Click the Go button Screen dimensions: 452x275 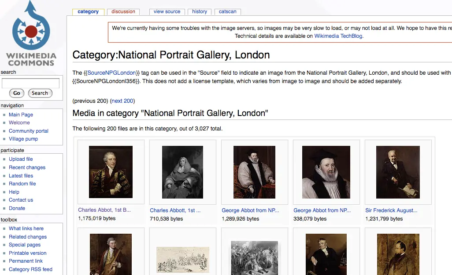(x=17, y=93)
